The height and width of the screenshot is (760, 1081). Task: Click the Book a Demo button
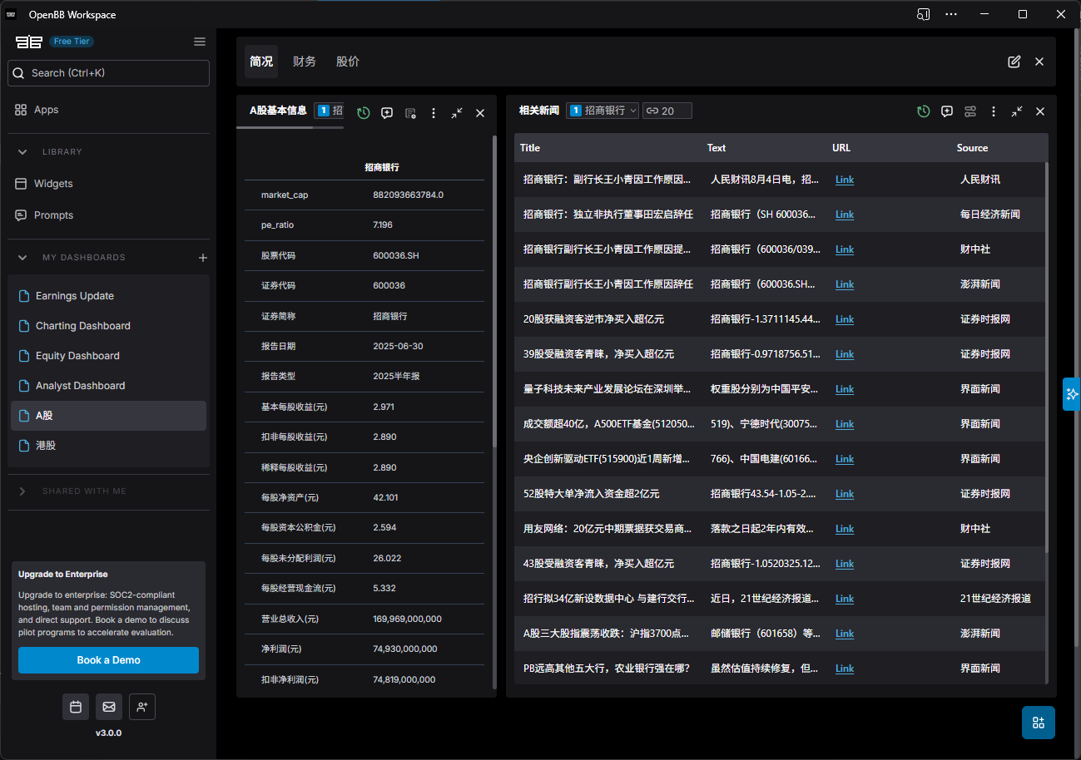[x=108, y=660]
